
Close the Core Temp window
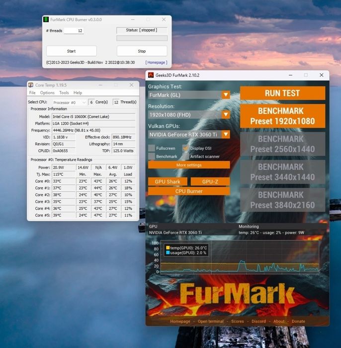pyautogui.click(x=131, y=85)
